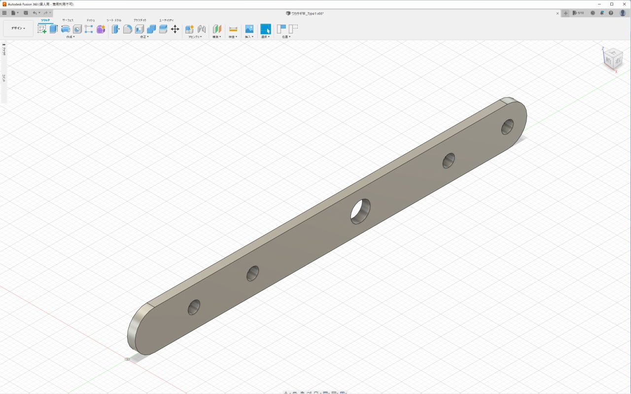Click the ViewCube orientation cube
631x394 pixels.
pos(613,59)
